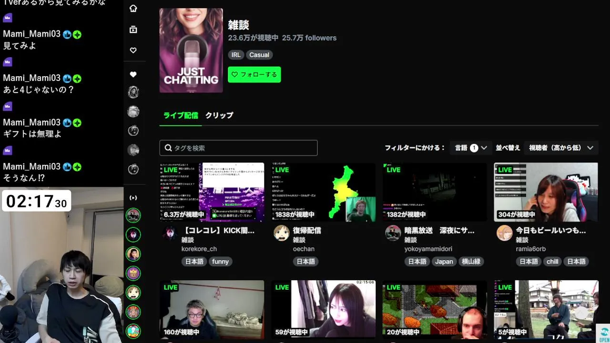Open the Browse icon in sidebar
This screenshot has height=343, width=610.
coord(133,30)
